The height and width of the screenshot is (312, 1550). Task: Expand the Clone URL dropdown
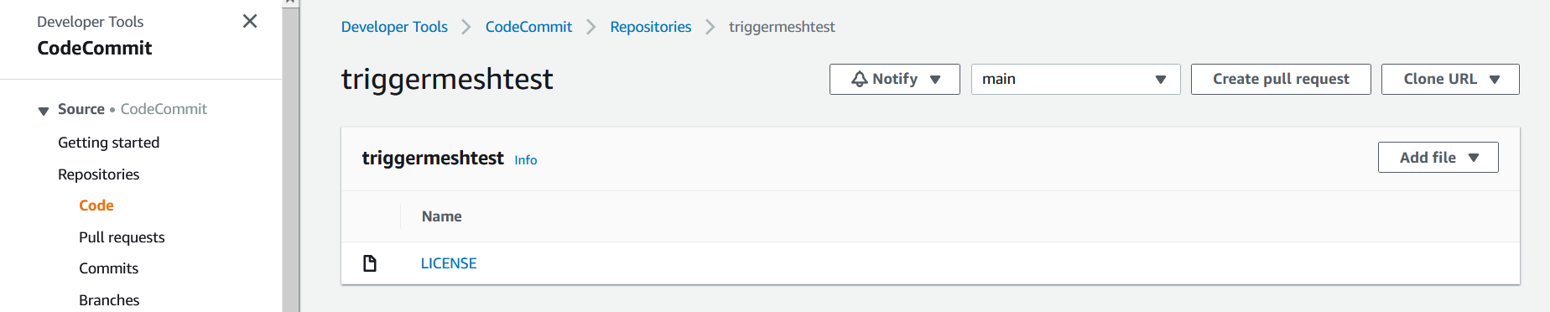(x=1450, y=79)
